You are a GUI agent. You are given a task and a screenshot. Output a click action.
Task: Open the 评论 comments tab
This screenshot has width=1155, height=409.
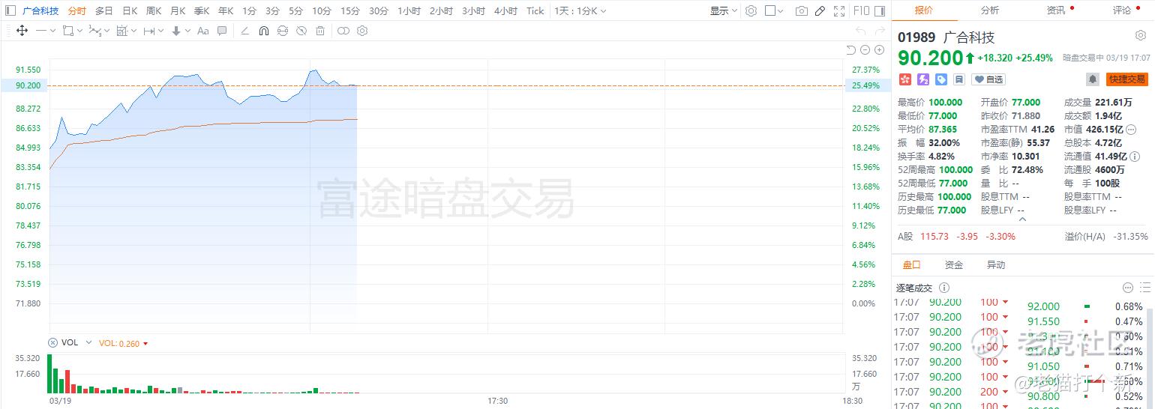click(x=1122, y=10)
